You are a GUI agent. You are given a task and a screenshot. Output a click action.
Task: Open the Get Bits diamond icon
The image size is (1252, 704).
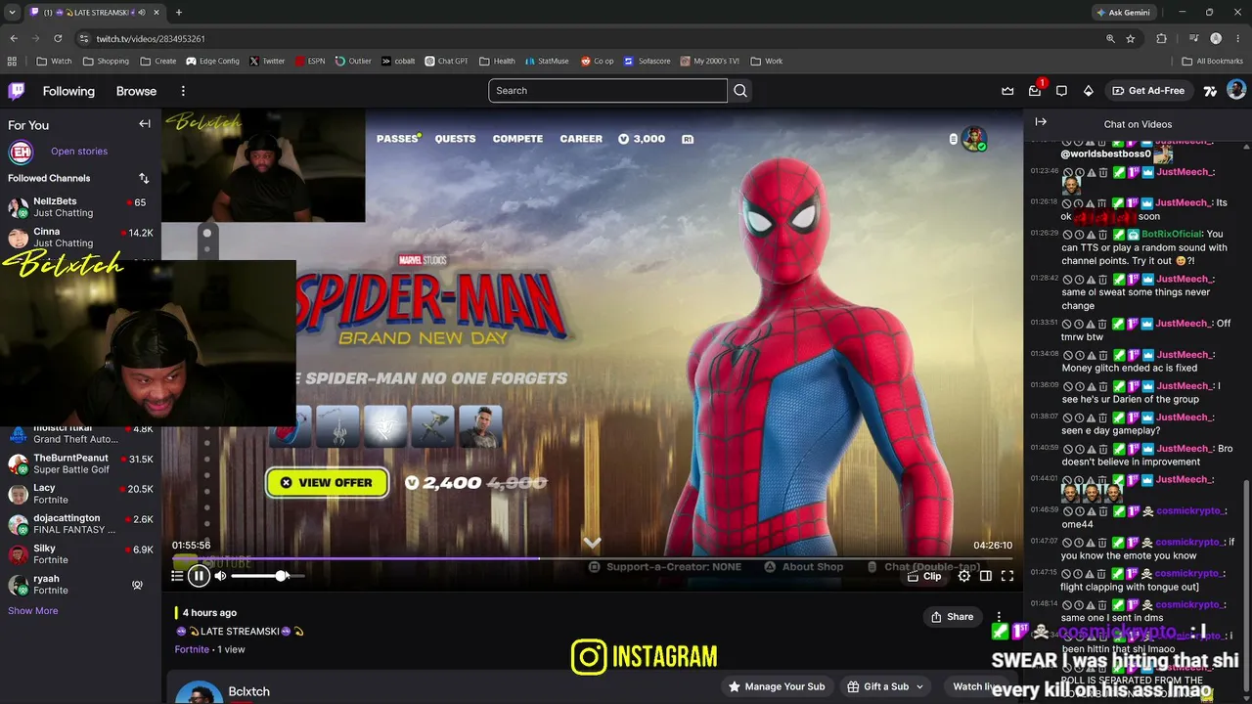(x=1089, y=91)
